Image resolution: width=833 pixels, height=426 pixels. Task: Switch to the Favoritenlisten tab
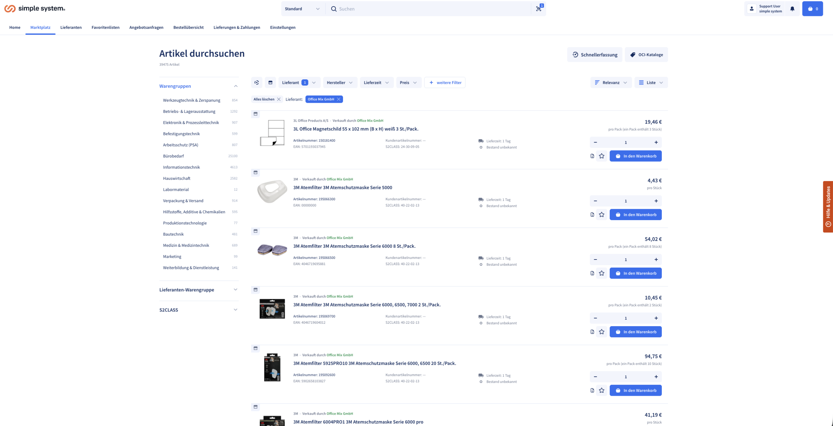[x=105, y=27]
